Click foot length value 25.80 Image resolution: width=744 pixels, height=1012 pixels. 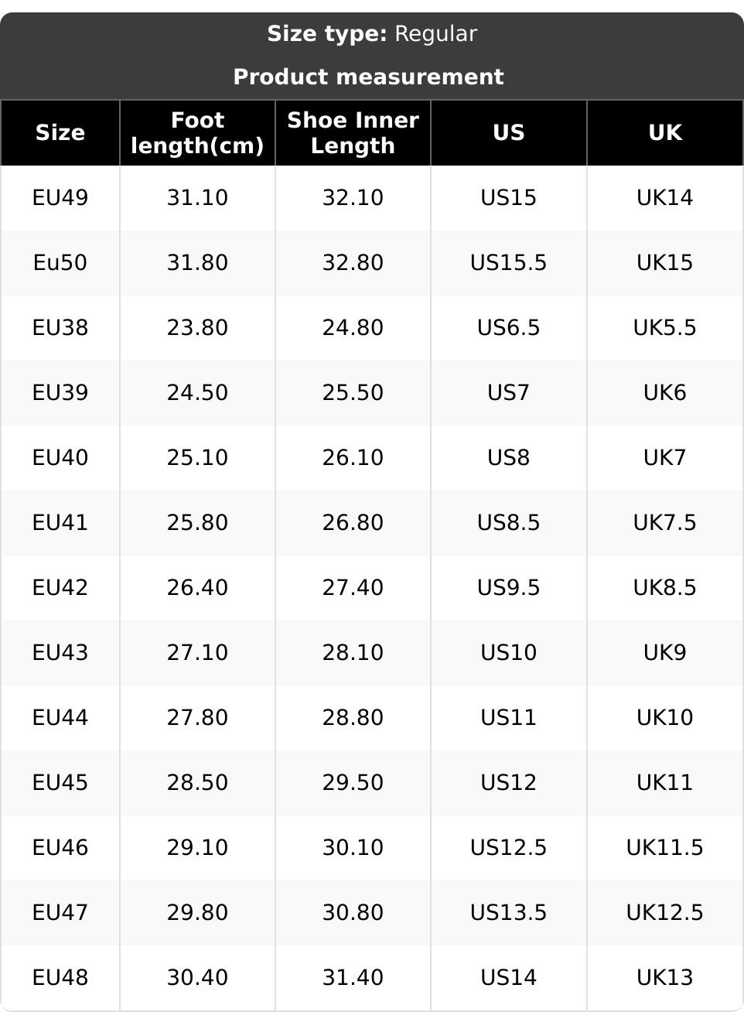click(197, 523)
